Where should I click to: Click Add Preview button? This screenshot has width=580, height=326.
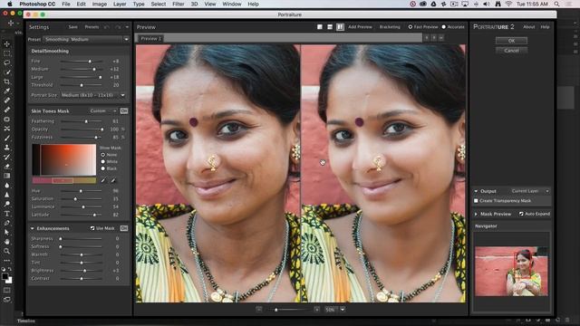[x=360, y=27]
